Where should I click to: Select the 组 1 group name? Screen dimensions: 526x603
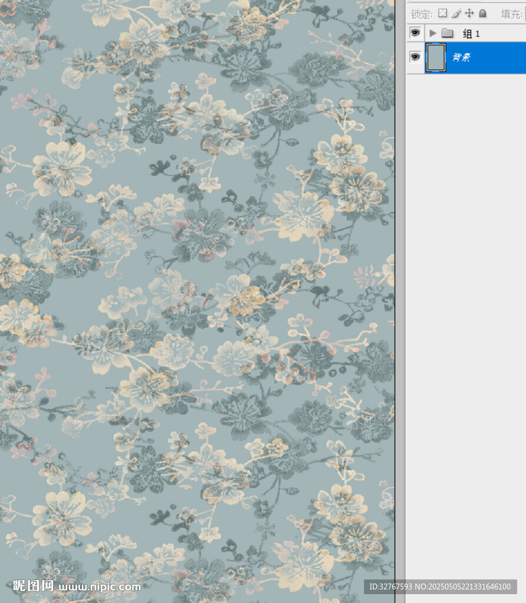point(471,34)
